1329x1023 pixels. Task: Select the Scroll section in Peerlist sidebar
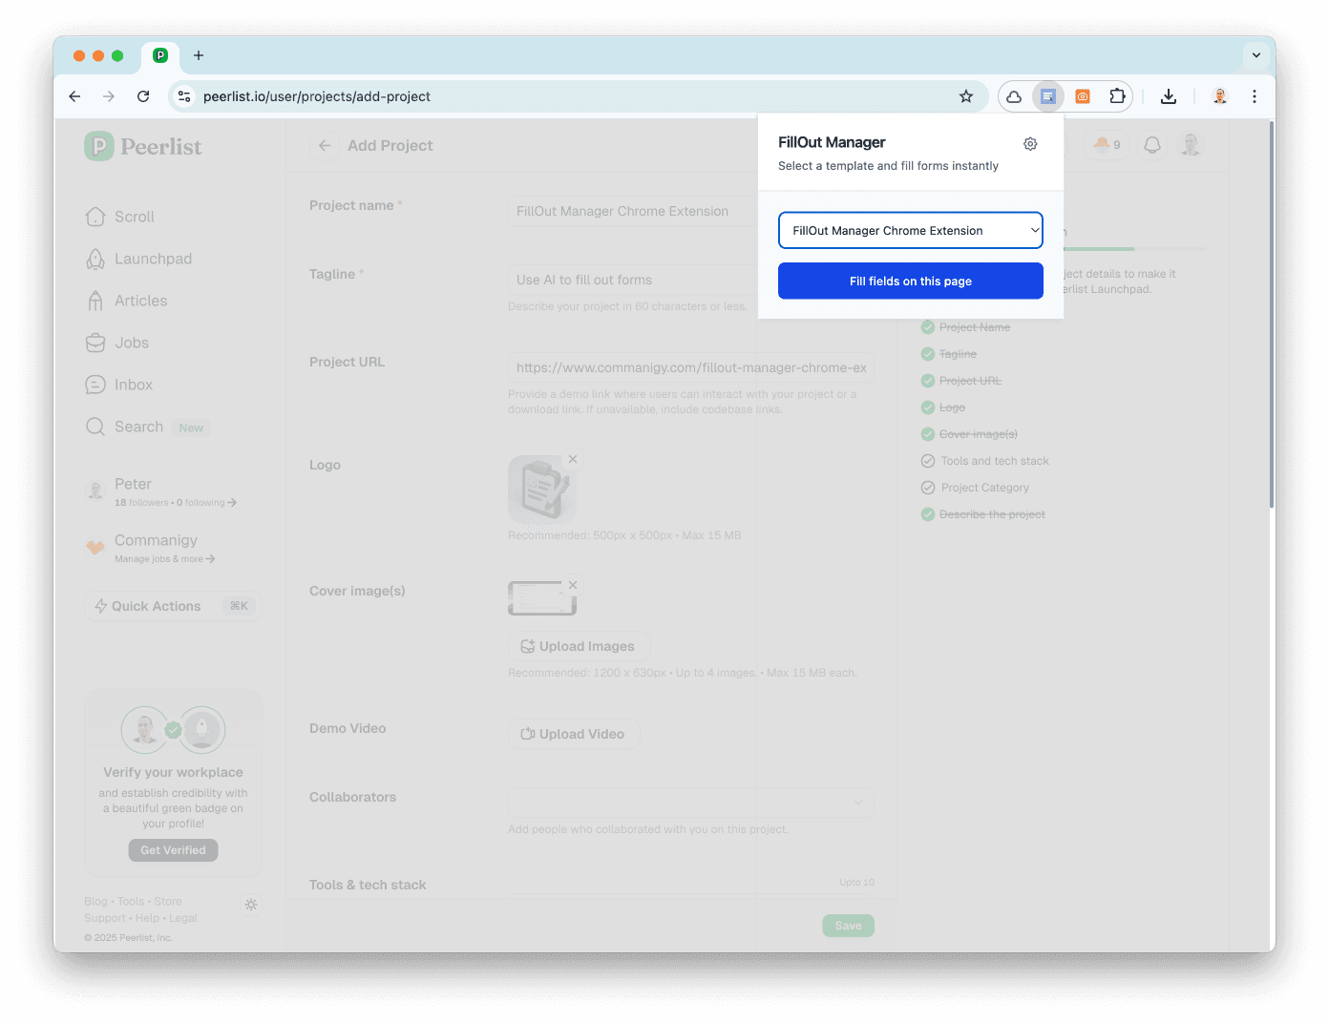click(x=134, y=217)
